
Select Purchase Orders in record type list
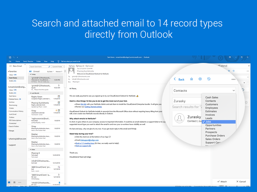point(215,135)
